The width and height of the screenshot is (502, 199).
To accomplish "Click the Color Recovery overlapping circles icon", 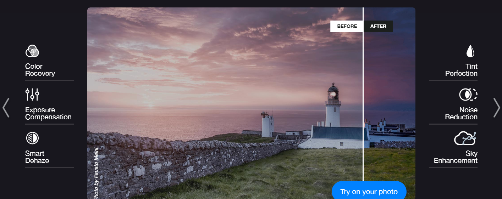I will pos(32,51).
